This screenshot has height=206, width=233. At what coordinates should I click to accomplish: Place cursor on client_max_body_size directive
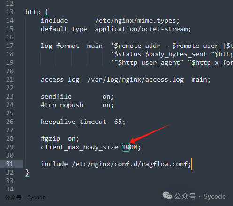coord(79,147)
